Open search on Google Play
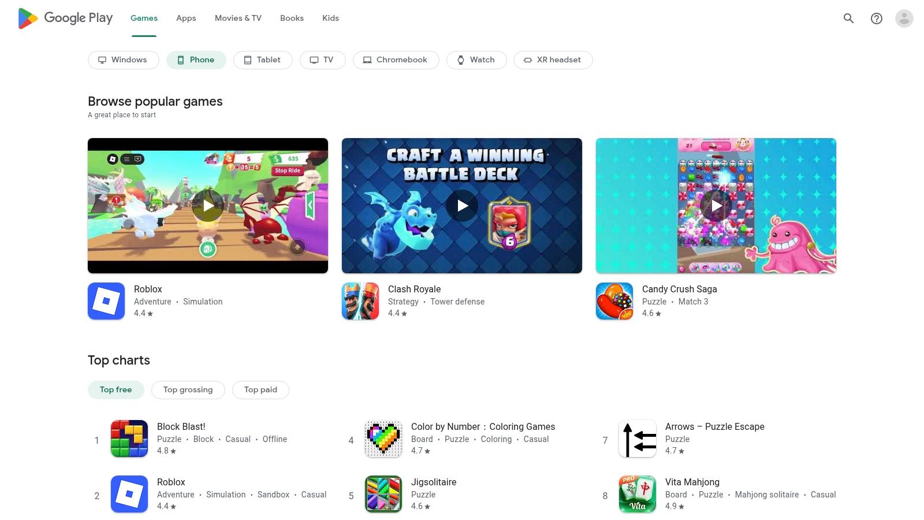The height and width of the screenshot is (520, 924). click(848, 18)
